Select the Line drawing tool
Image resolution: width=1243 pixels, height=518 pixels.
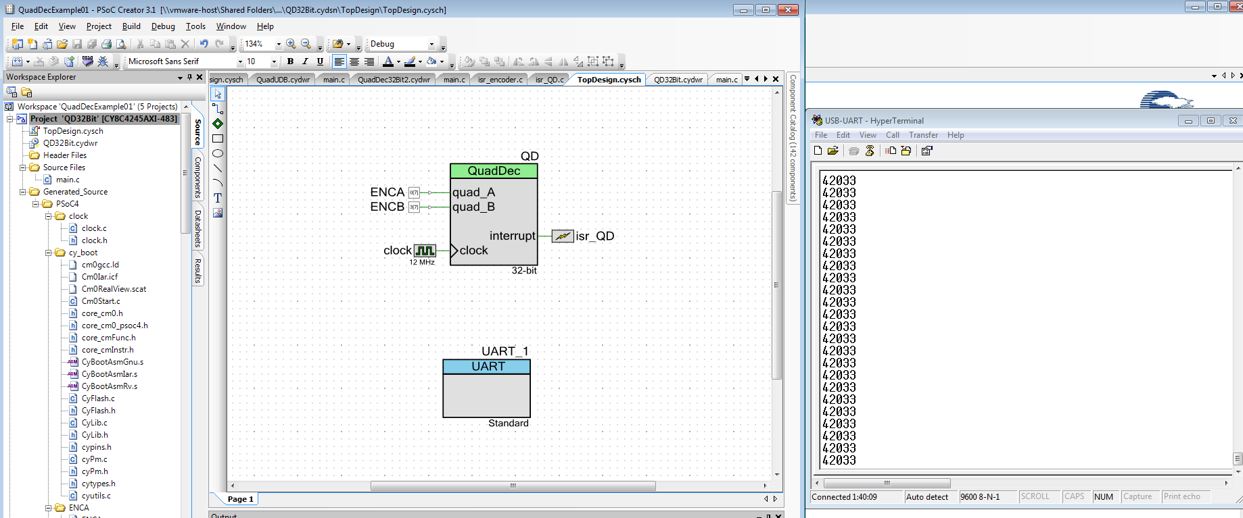[x=218, y=168]
